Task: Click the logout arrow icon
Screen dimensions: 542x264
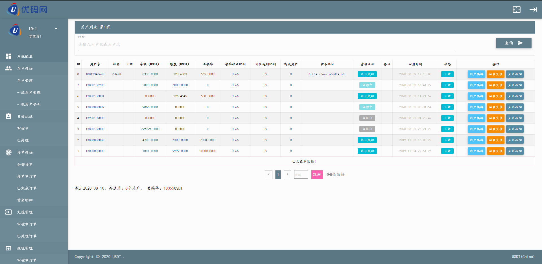Action: click(533, 10)
